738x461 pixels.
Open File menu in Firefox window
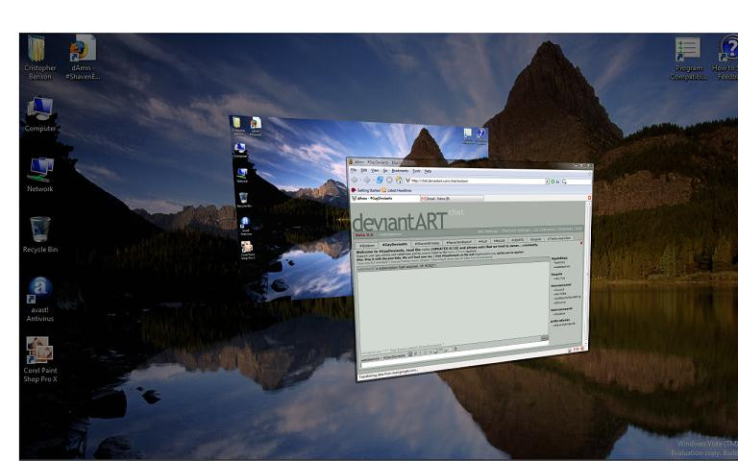[x=354, y=170]
